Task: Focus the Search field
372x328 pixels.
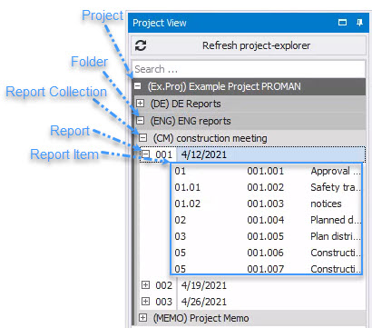Action: [x=249, y=69]
